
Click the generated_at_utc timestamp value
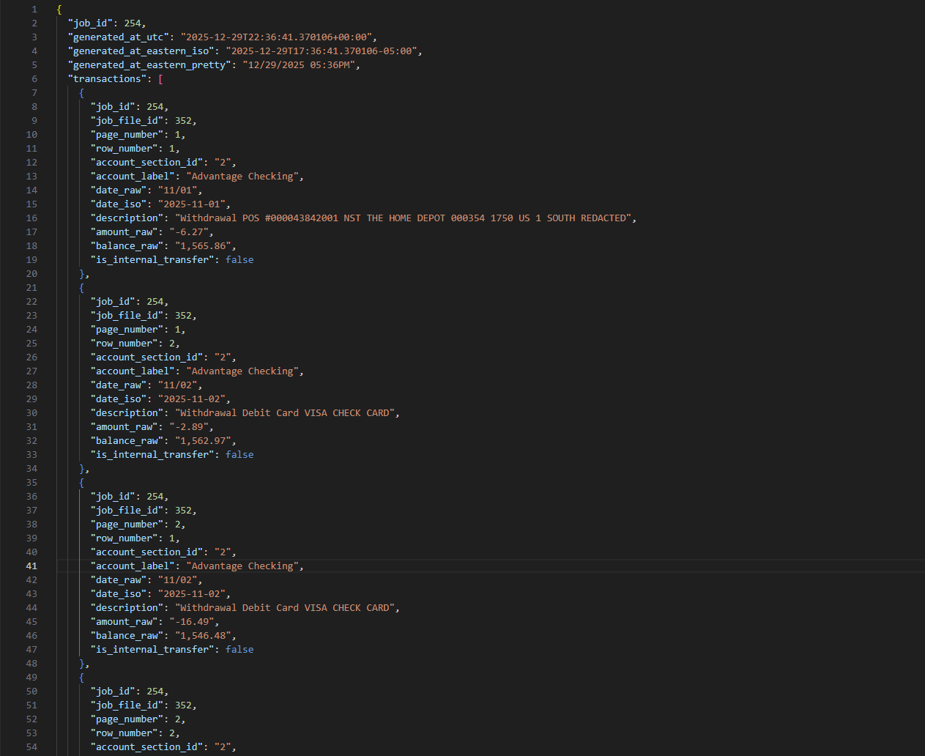click(x=278, y=37)
